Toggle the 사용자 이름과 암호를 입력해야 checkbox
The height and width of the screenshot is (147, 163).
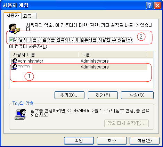click(x=11, y=40)
